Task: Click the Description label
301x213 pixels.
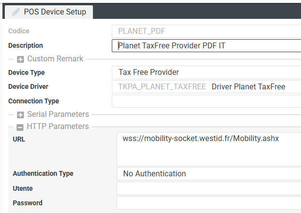Action: pyautogui.click(x=26, y=45)
